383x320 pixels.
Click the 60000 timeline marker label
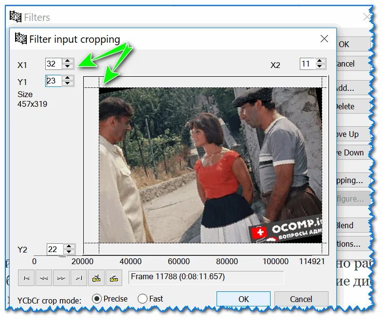pos(179,262)
